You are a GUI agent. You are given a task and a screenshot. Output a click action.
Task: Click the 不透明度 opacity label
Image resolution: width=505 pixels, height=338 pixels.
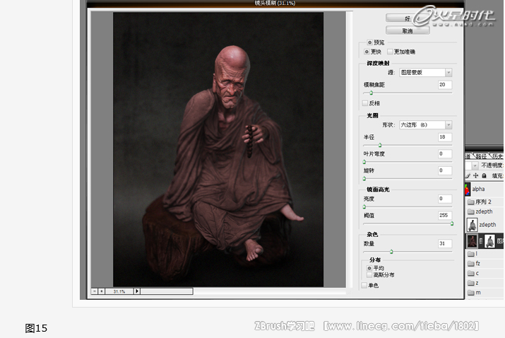tap(492, 165)
